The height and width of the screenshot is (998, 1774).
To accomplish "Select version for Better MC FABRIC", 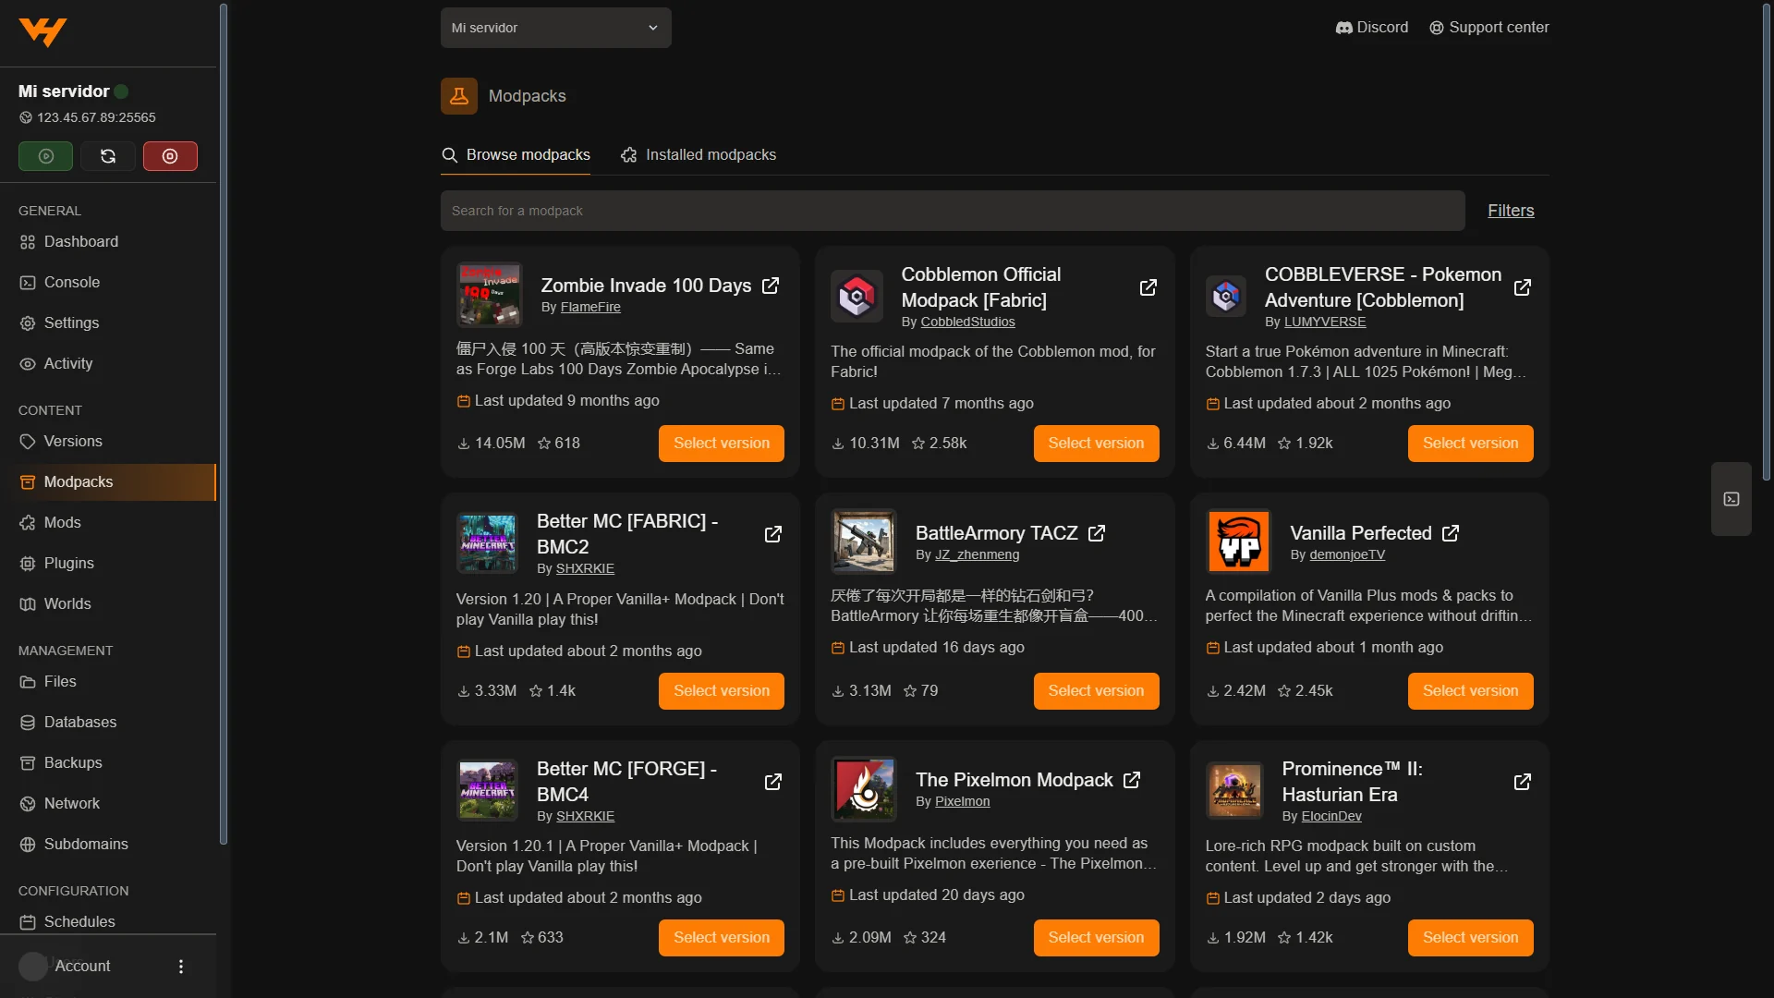I will [x=722, y=691].
